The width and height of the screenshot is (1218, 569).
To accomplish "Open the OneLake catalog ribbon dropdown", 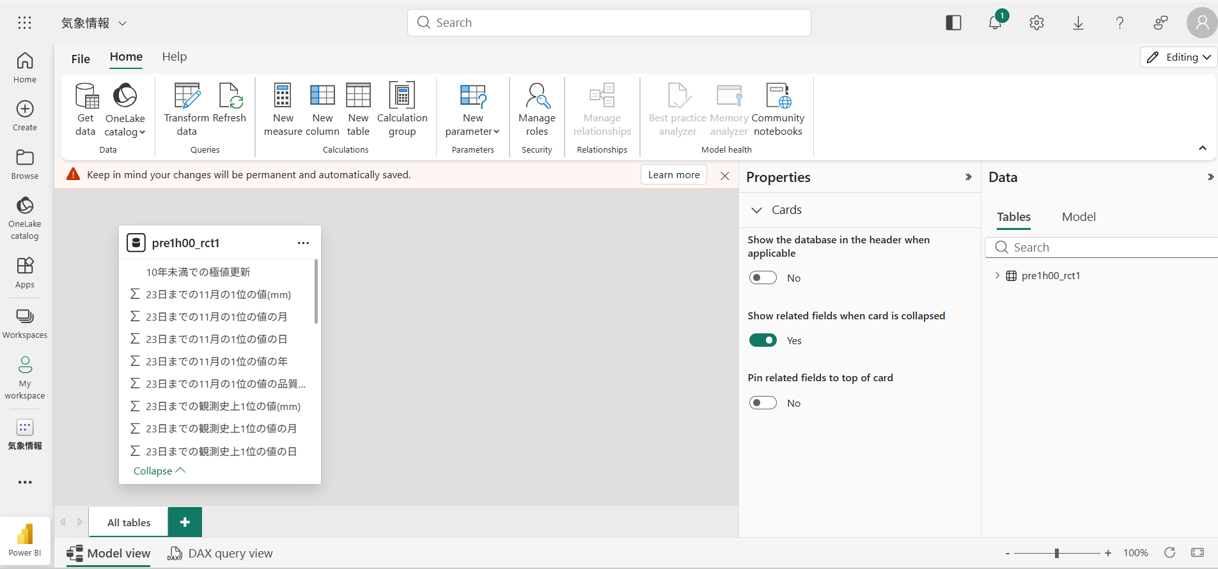I will [x=125, y=109].
